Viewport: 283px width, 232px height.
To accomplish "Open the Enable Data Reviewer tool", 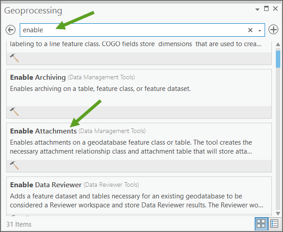I will 45,185.
